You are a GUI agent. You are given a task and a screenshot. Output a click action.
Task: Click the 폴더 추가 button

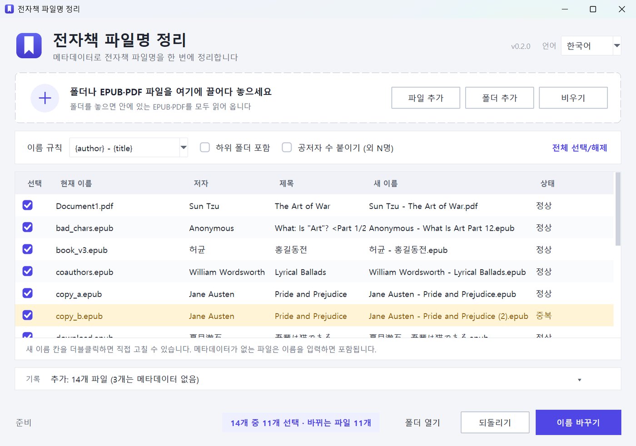coord(500,98)
